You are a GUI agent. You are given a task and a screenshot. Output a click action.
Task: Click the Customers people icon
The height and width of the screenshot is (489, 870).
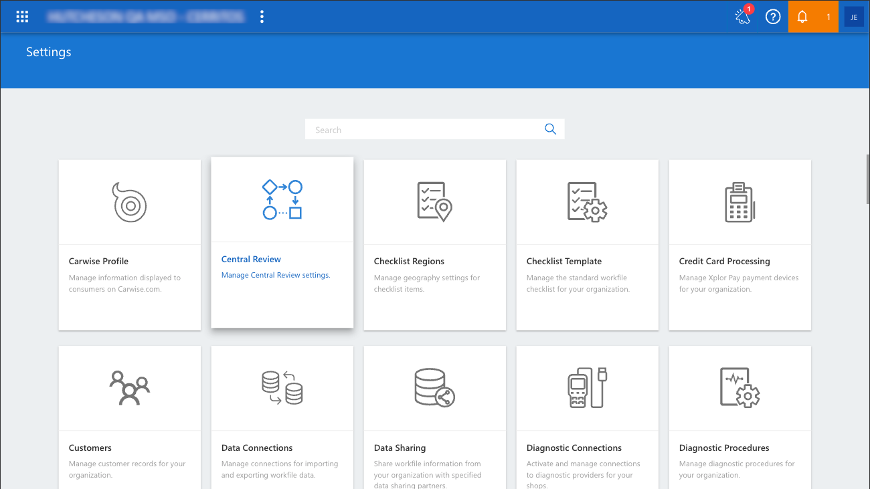tap(130, 387)
